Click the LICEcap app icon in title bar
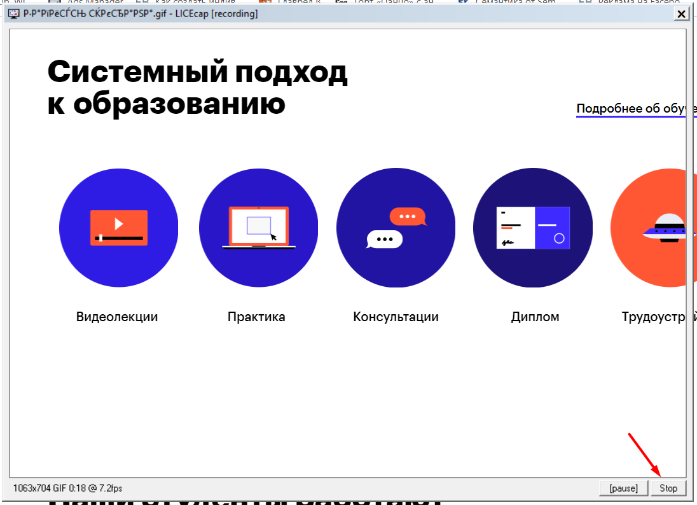The height and width of the screenshot is (505, 697). 13,13
